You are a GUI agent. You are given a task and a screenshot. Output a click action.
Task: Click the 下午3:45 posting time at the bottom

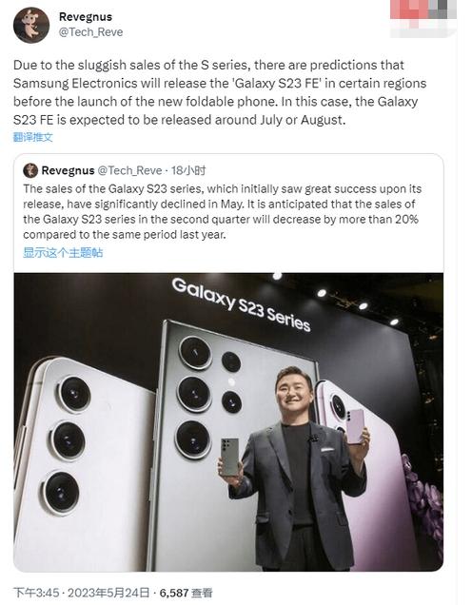pos(36,593)
